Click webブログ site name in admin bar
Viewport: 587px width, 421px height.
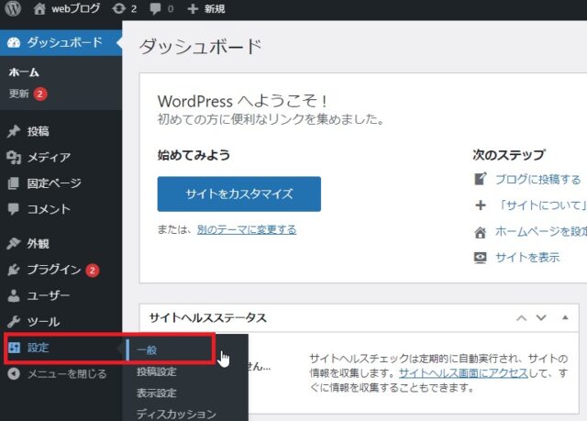click(x=75, y=8)
